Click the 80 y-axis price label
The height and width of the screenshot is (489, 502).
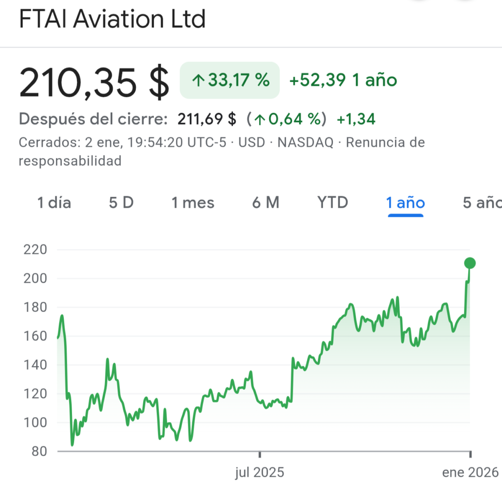coord(38,451)
